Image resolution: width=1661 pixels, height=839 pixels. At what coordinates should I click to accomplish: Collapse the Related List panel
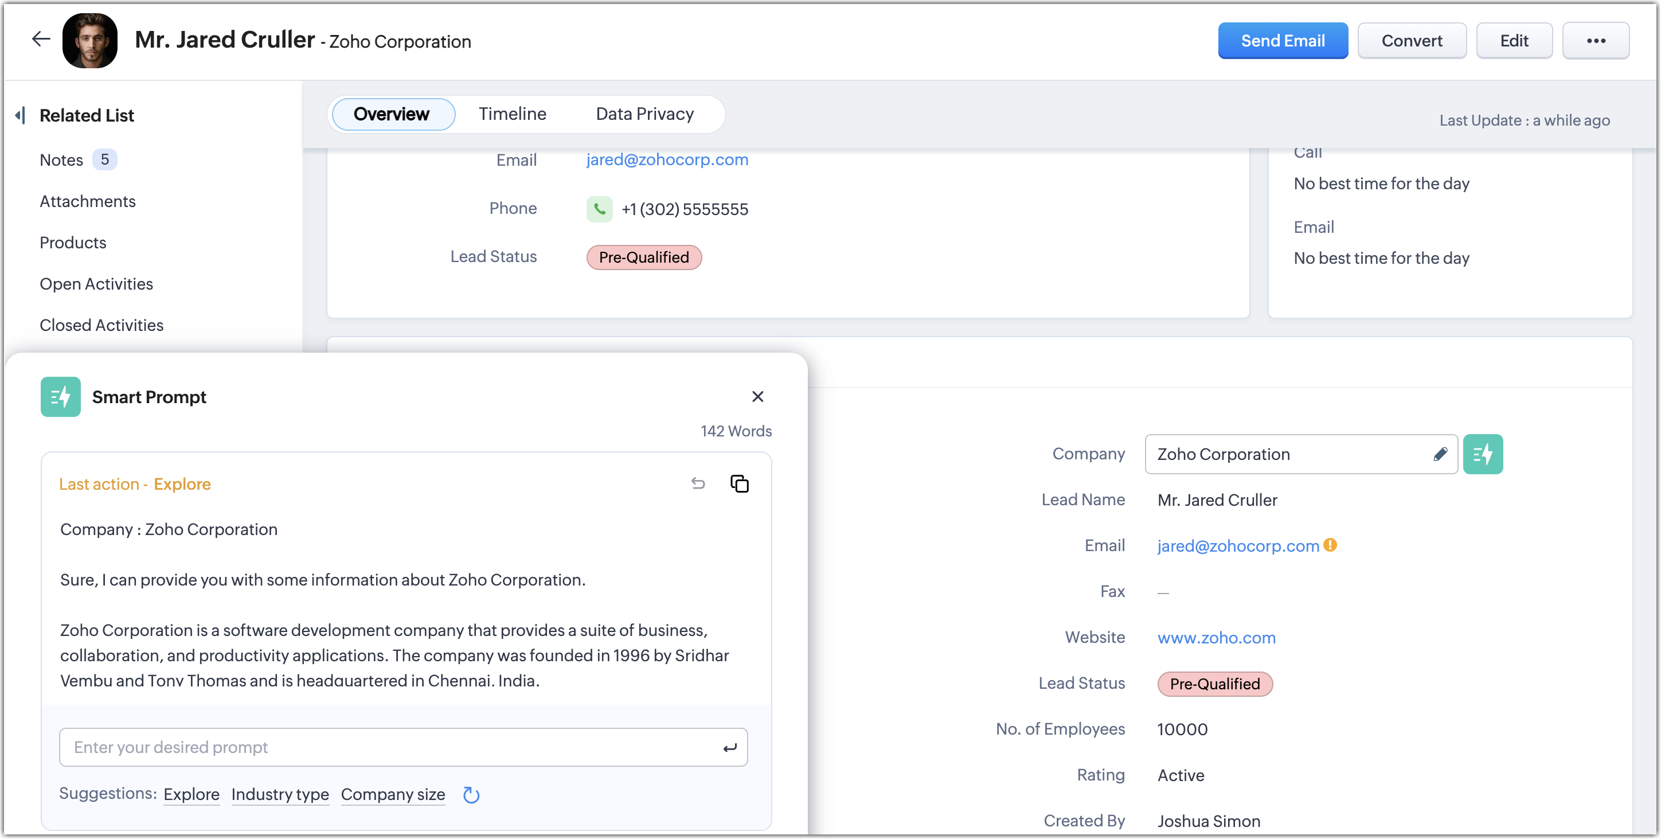(x=21, y=115)
